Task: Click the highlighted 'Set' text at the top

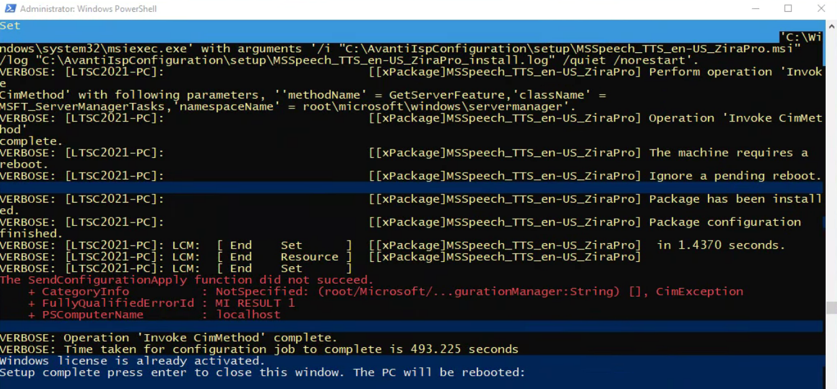Action: coord(10,26)
